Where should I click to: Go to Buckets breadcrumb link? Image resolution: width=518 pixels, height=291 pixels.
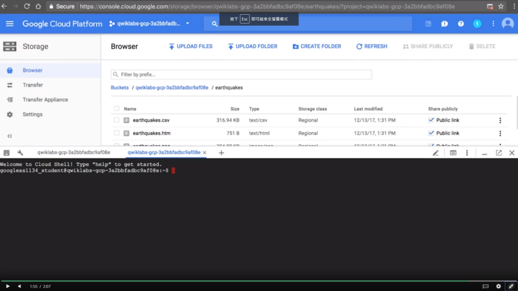[119, 88]
